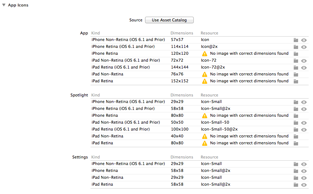Image resolution: width=313 pixels, height=194 pixels.
Task: Click Resource column header in Settings table
Action: point(209,157)
